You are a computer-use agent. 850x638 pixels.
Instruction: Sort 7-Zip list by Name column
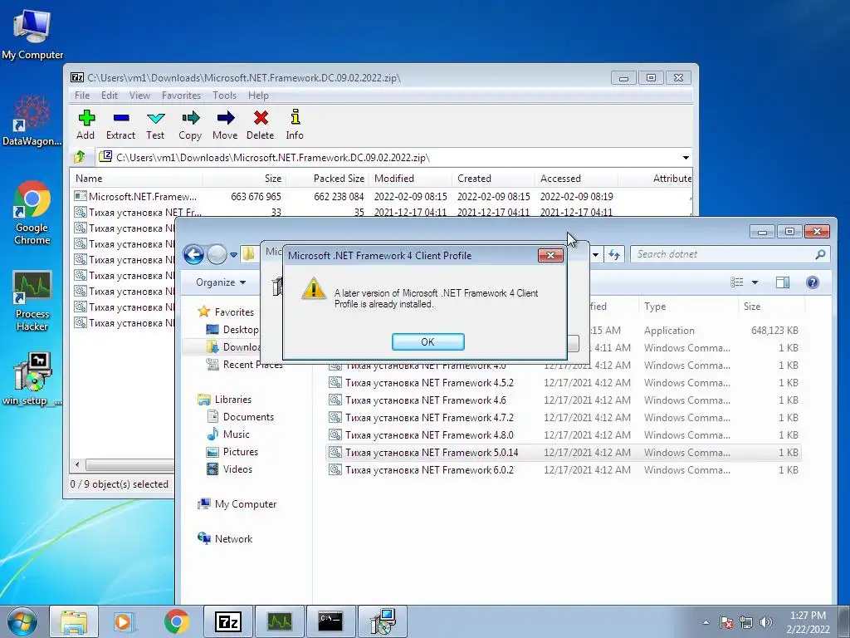point(136,179)
